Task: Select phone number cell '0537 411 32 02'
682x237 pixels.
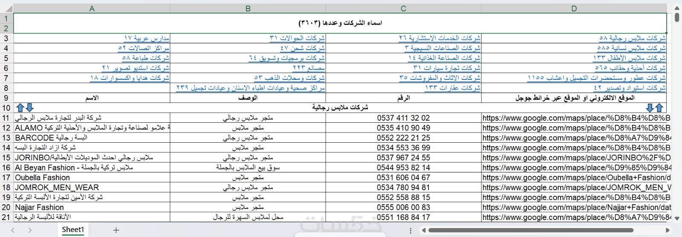Action: (403, 118)
